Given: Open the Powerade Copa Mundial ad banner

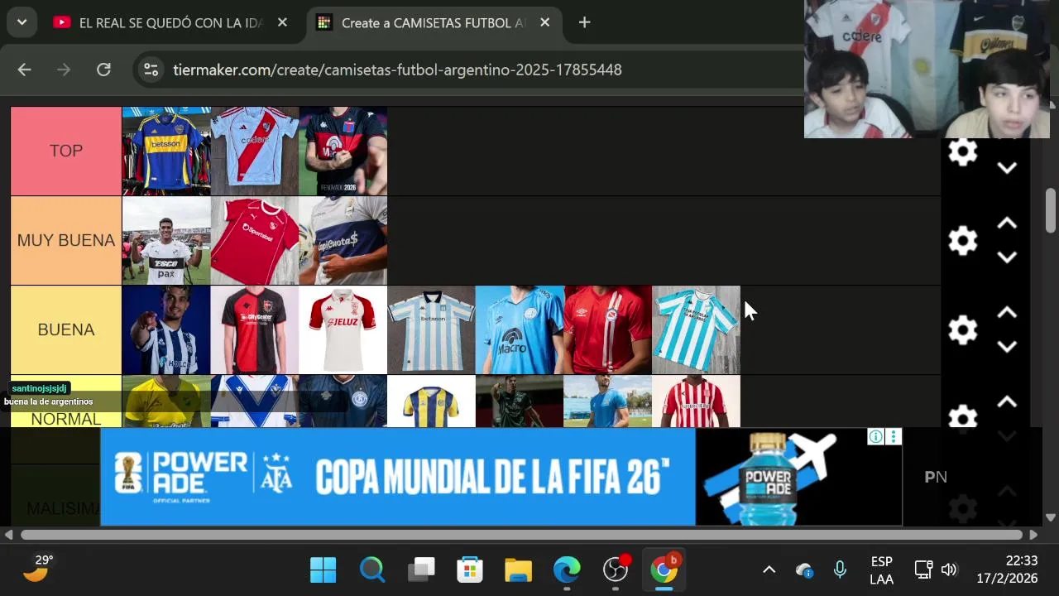Looking at the screenshot, I should 501,477.
